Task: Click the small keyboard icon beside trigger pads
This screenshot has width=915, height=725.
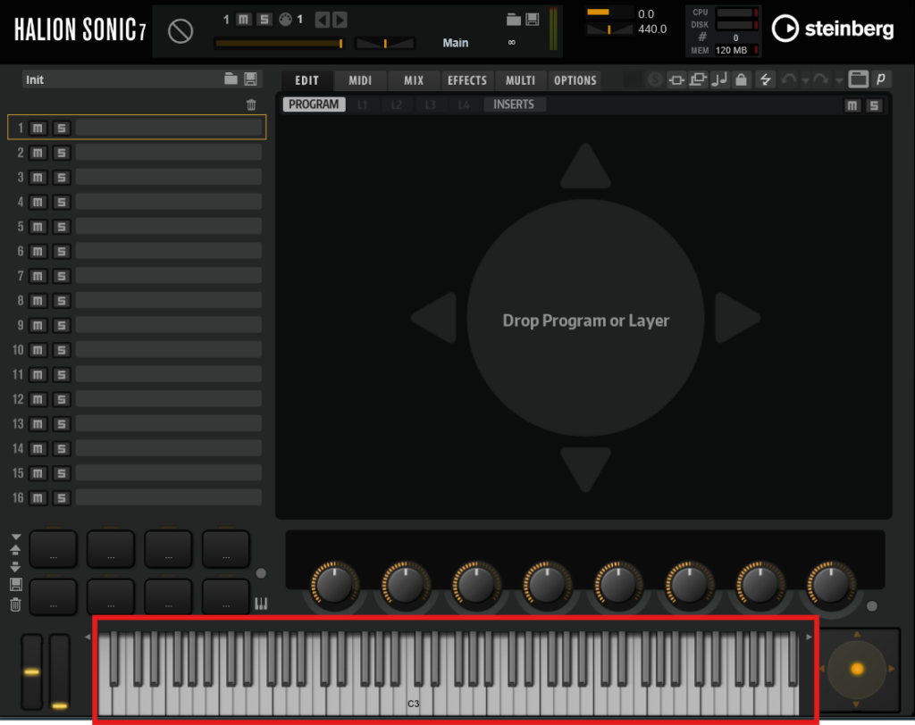Action: [261, 604]
